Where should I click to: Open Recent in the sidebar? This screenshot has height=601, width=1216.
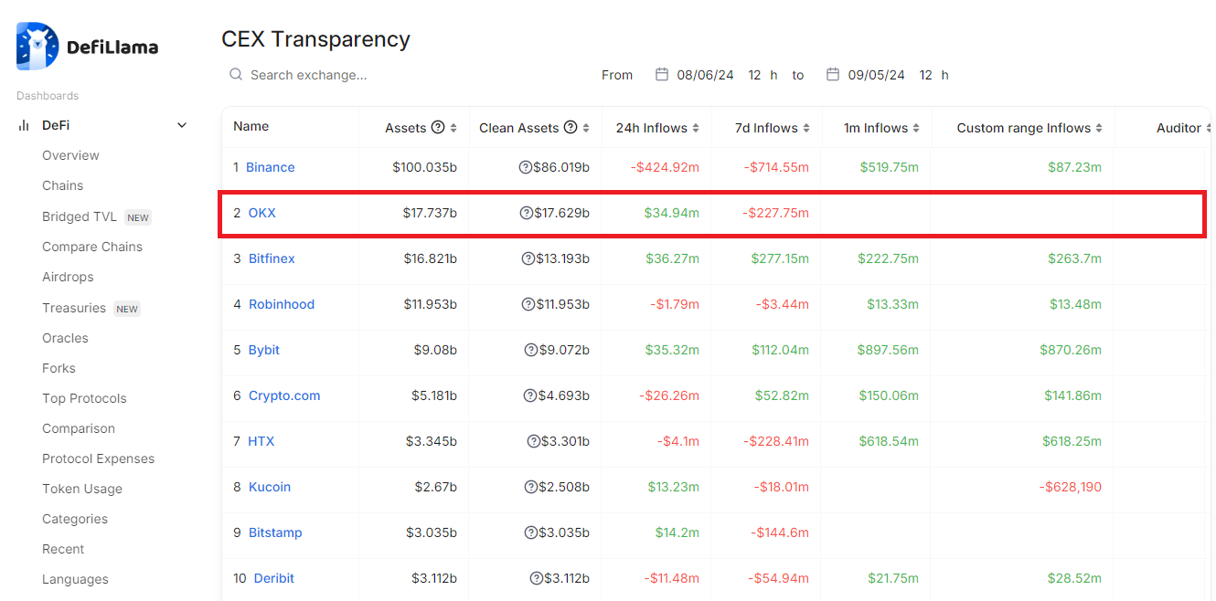tap(63, 549)
